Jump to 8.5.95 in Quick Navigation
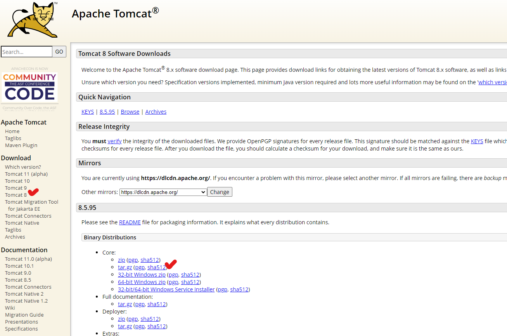 [107, 112]
